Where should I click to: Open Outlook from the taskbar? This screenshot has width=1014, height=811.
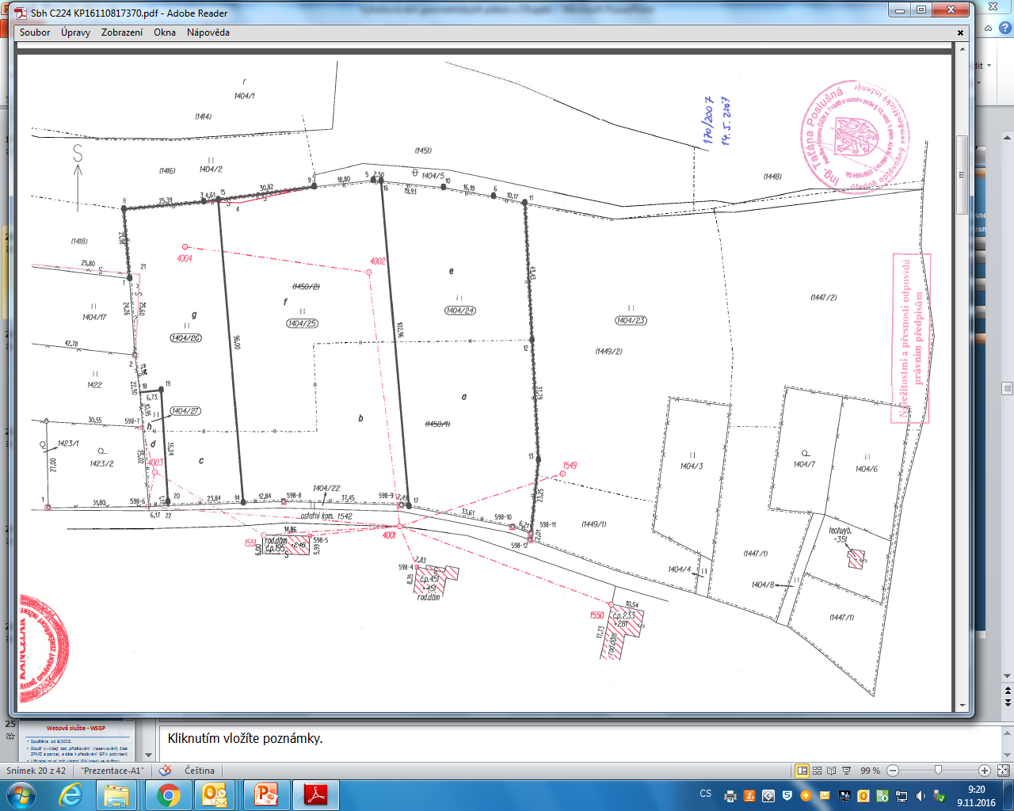(x=216, y=795)
